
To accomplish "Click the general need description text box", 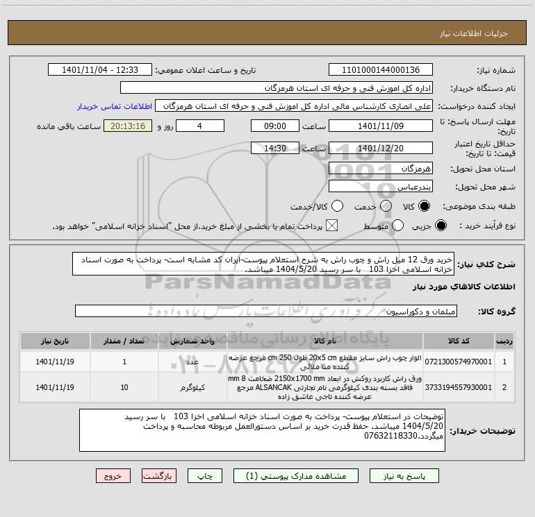I will tap(263, 264).
